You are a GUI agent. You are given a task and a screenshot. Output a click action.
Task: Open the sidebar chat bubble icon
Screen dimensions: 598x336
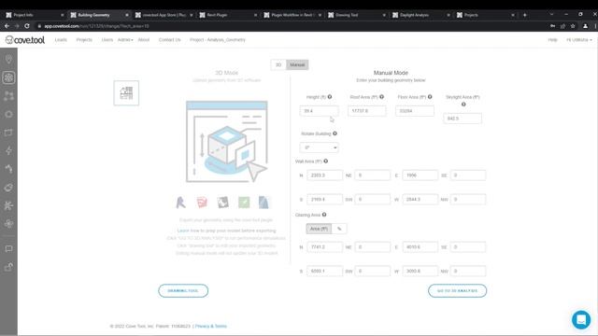click(x=8, y=249)
